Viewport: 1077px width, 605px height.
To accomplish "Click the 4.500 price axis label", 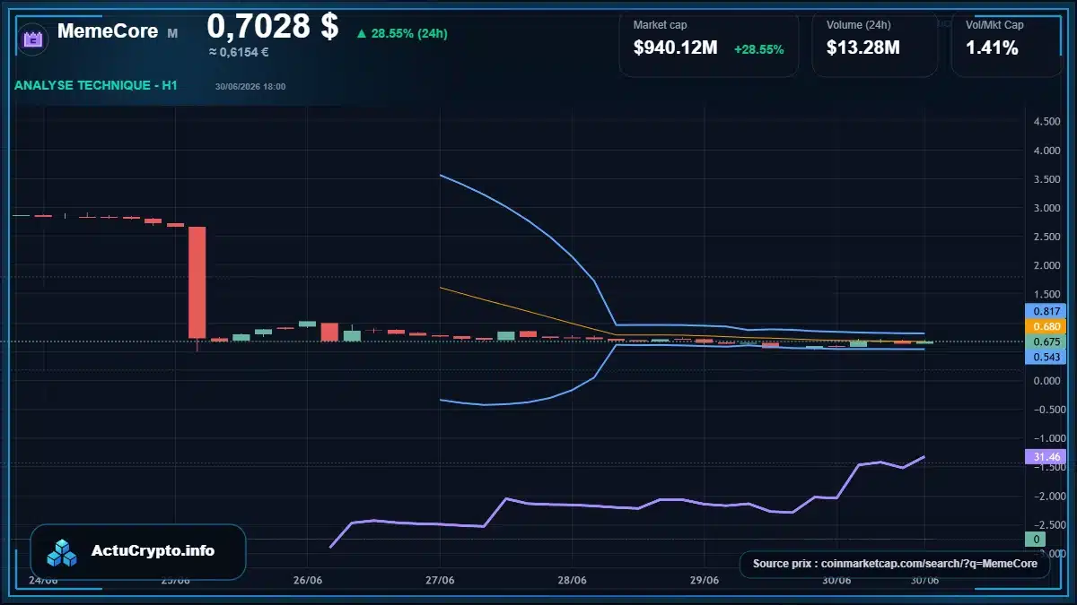I will (1046, 122).
